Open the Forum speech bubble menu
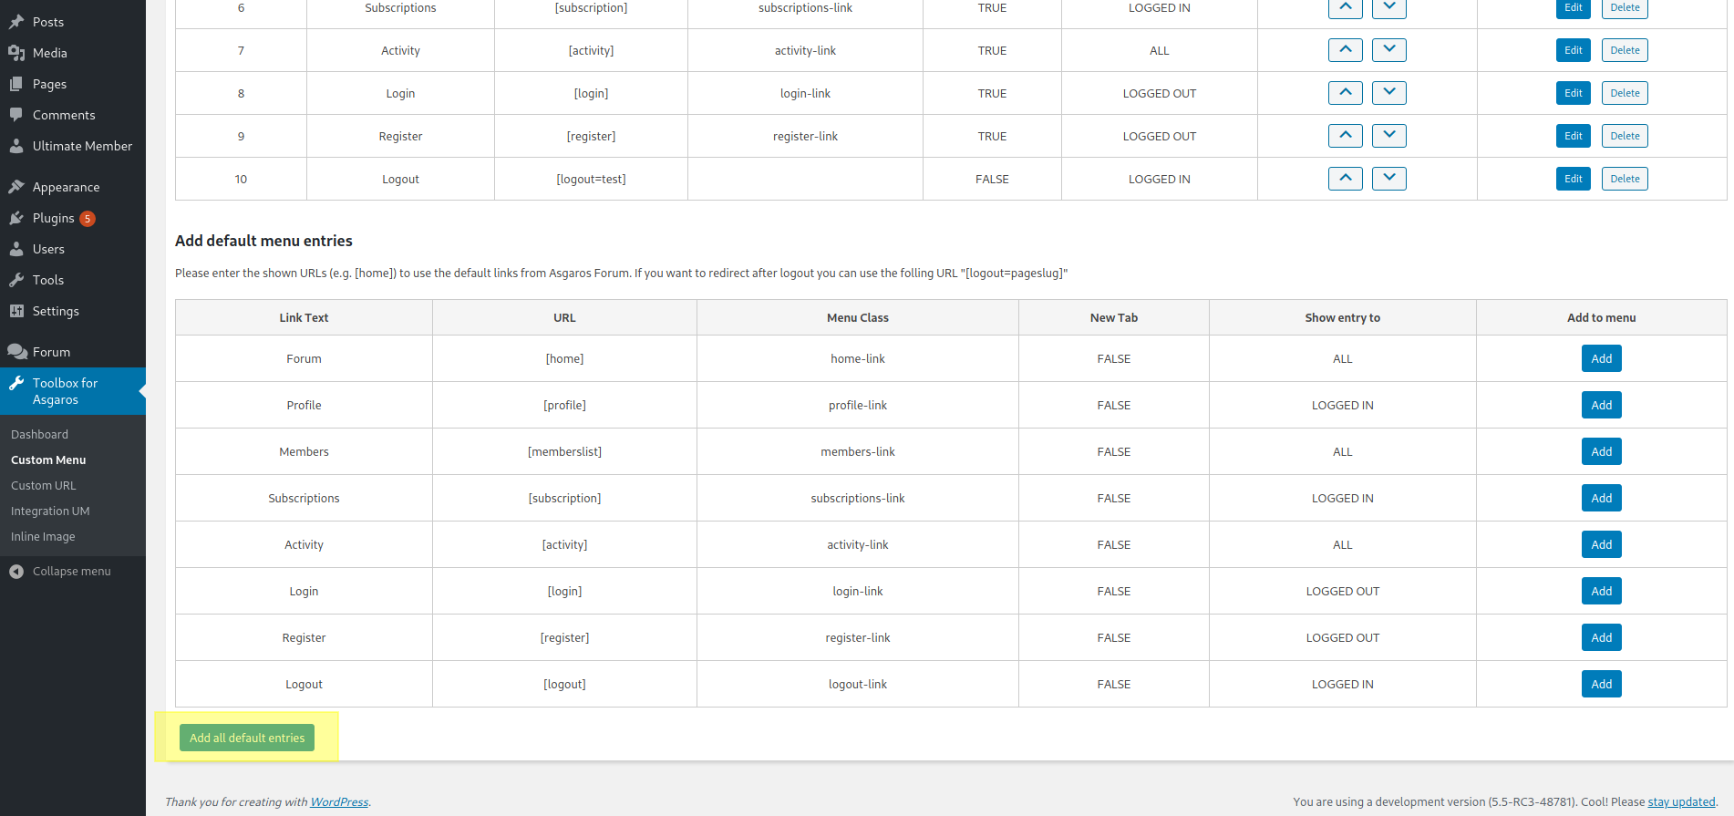Screen dimensions: 1734x816 tap(16, 352)
